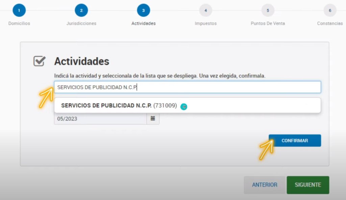Click inside the activity search field
The height and width of the screenshot is (200, 346).
coord(188,87)
